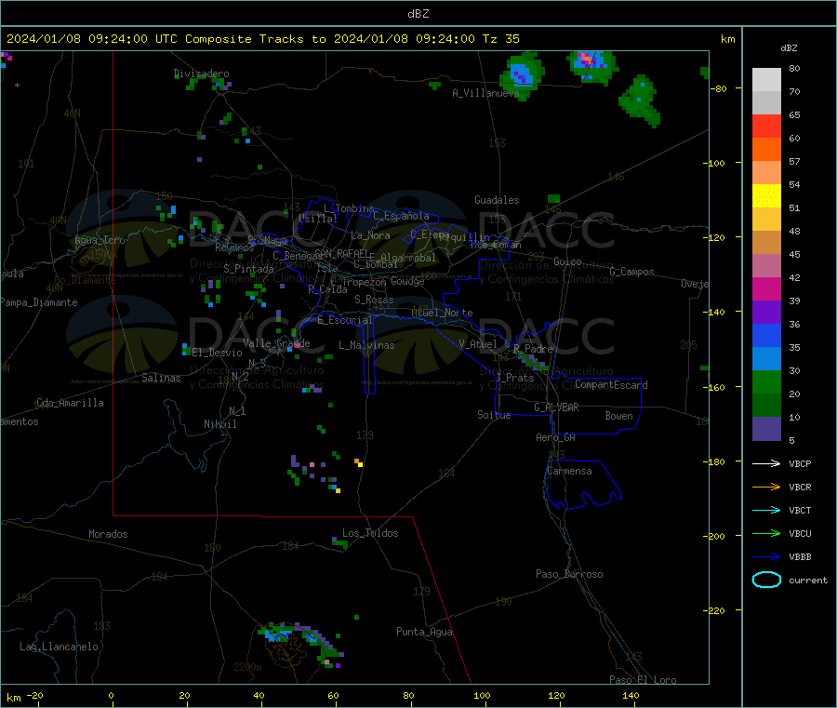Select the magenta swatch in dBZ legend

click(x=766, y=288)
